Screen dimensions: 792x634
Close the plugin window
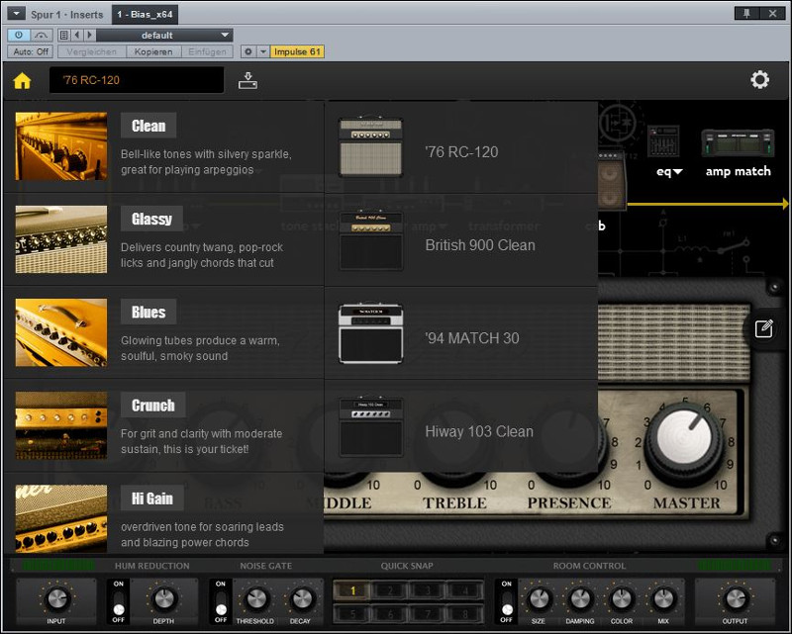tap(773, 14)
